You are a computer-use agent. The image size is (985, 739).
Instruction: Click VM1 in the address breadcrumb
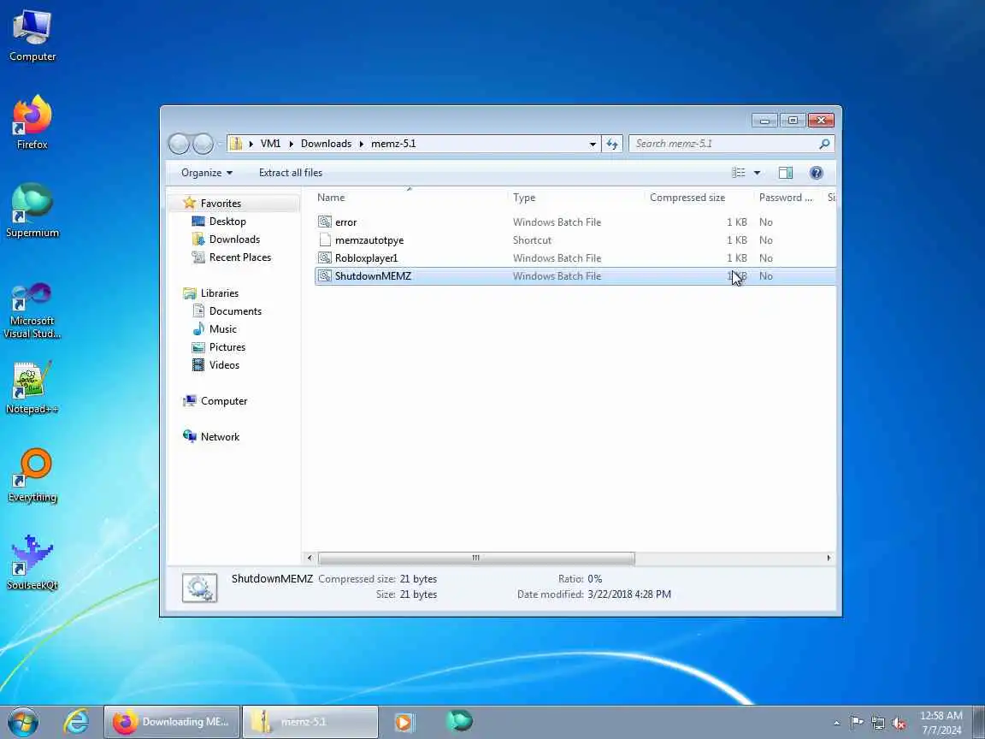point(270,144)
